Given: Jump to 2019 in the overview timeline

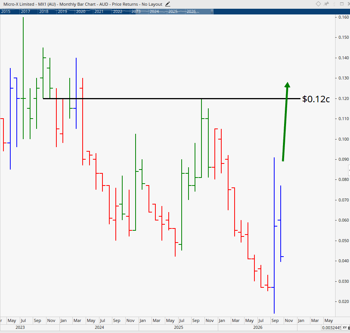Looking at the screenshot, I should [62, 11].
